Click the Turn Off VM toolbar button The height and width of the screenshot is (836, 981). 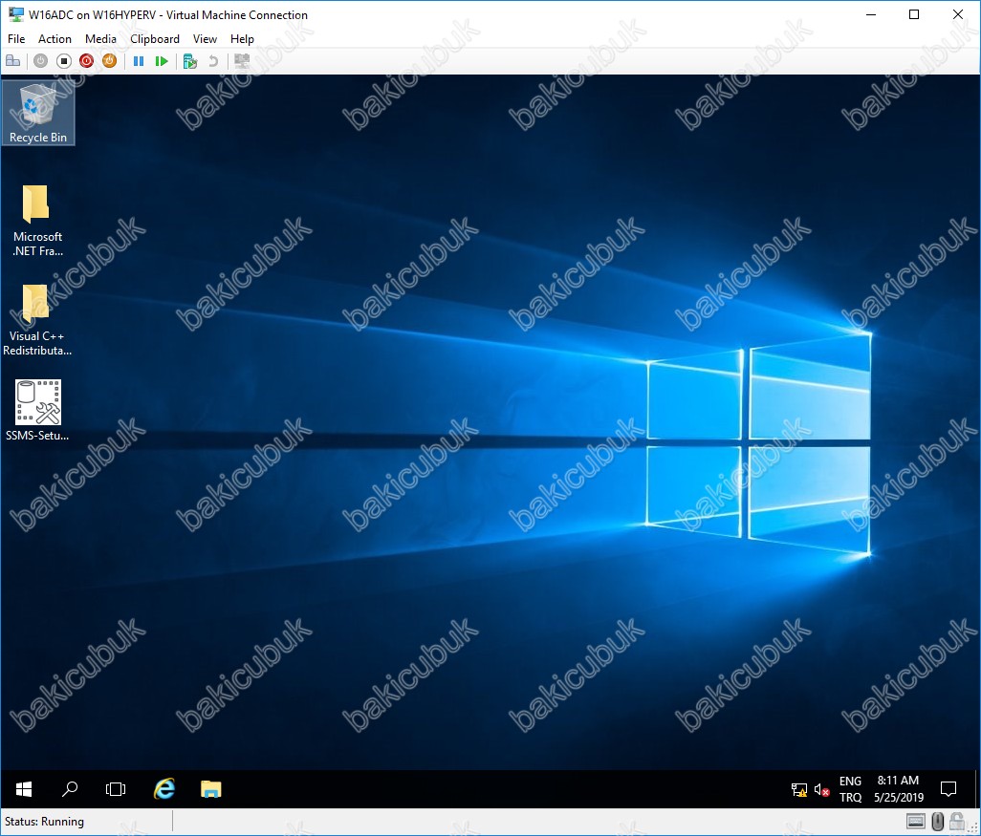[x=64, y=60]
